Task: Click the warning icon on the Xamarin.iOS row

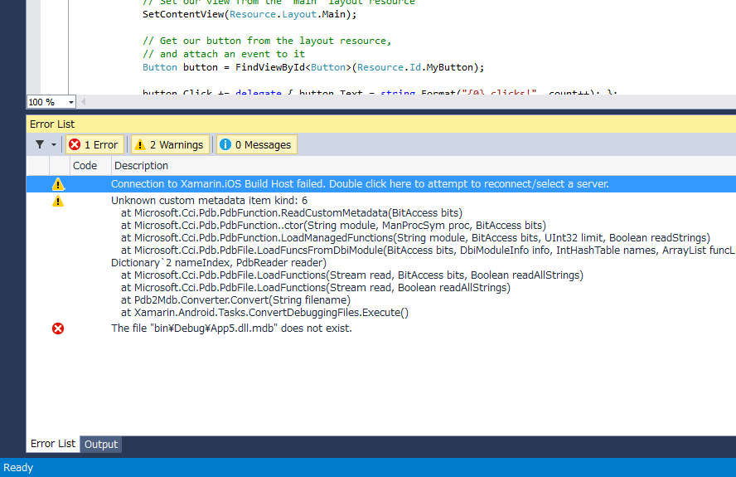Action: coord(58,184)
